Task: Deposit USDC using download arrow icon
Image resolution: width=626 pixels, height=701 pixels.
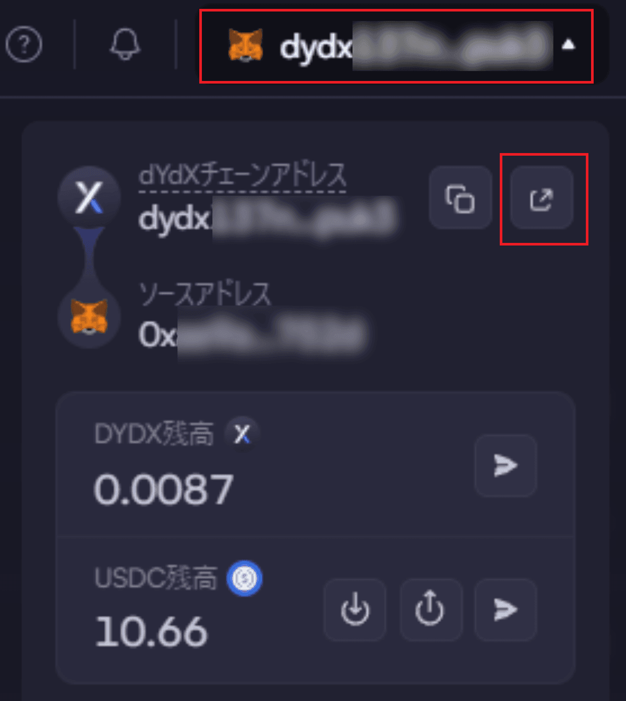Action: tap(355, 610)
